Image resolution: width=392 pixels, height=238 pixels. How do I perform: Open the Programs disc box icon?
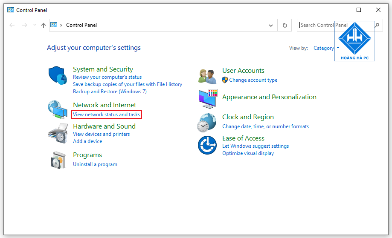pyautogui.click(x=58, y=160)
